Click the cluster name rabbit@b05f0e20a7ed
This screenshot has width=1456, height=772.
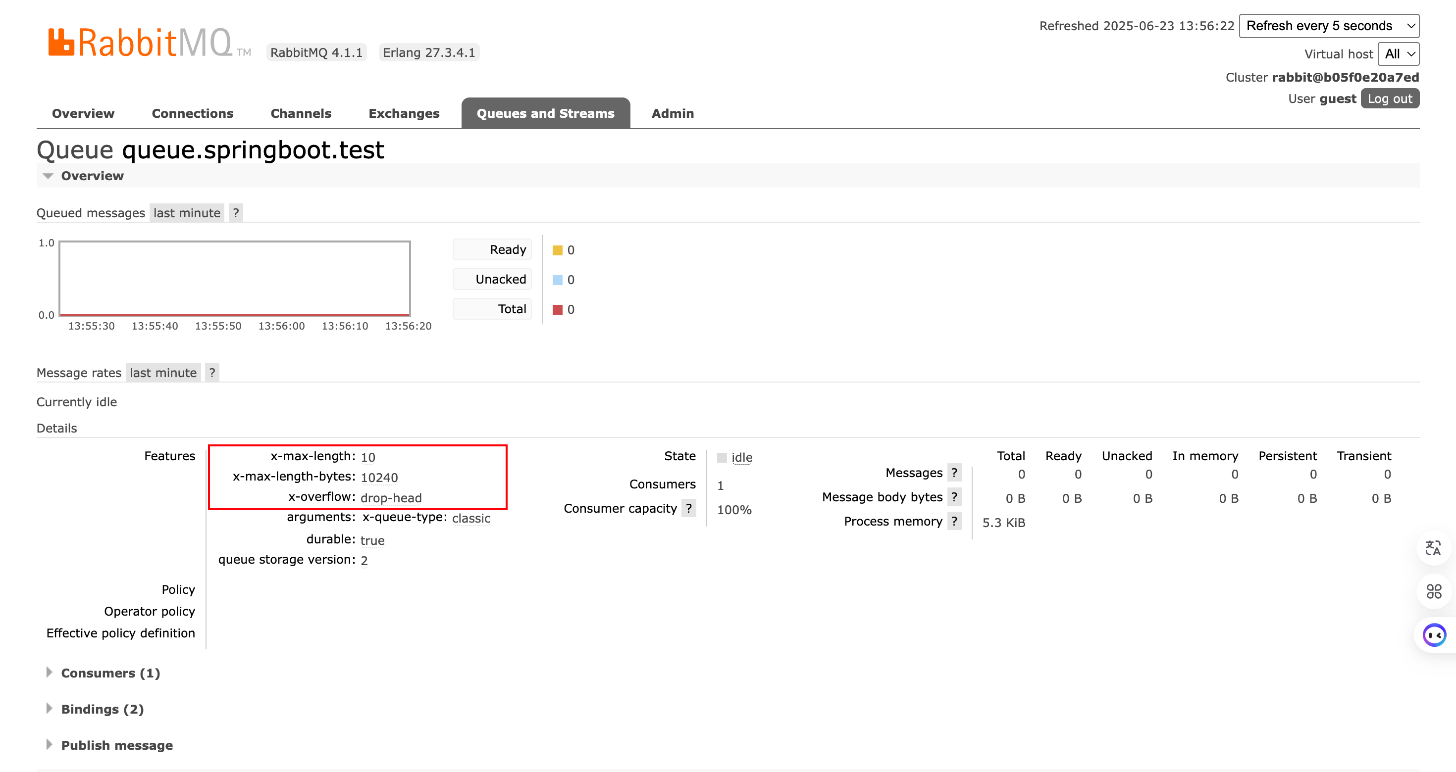1345,77
